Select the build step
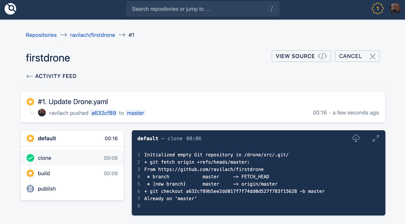Image resolution: width=405 pixels, height=224 pixels. (72, 173)
